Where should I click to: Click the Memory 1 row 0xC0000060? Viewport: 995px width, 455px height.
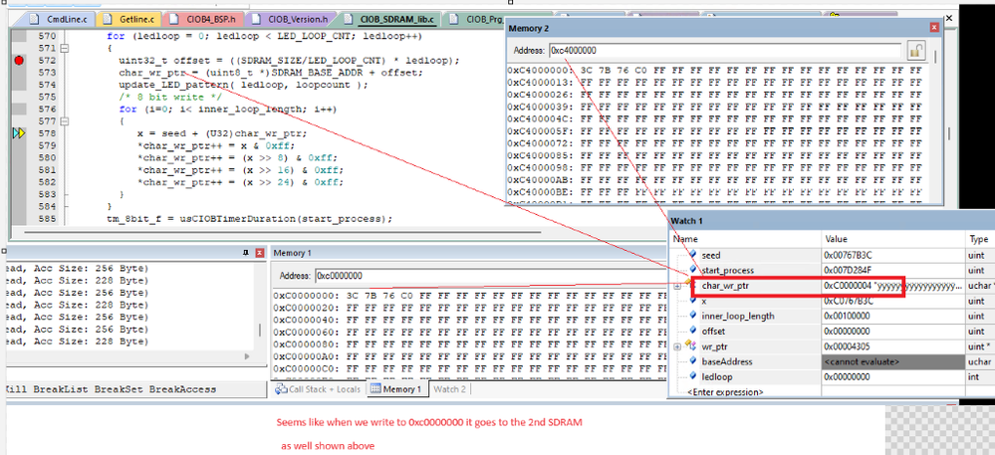tap(470, 332)
